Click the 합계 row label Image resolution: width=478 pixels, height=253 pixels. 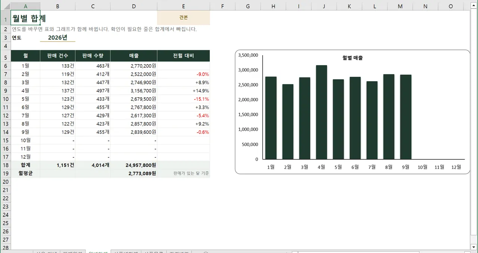25,165
